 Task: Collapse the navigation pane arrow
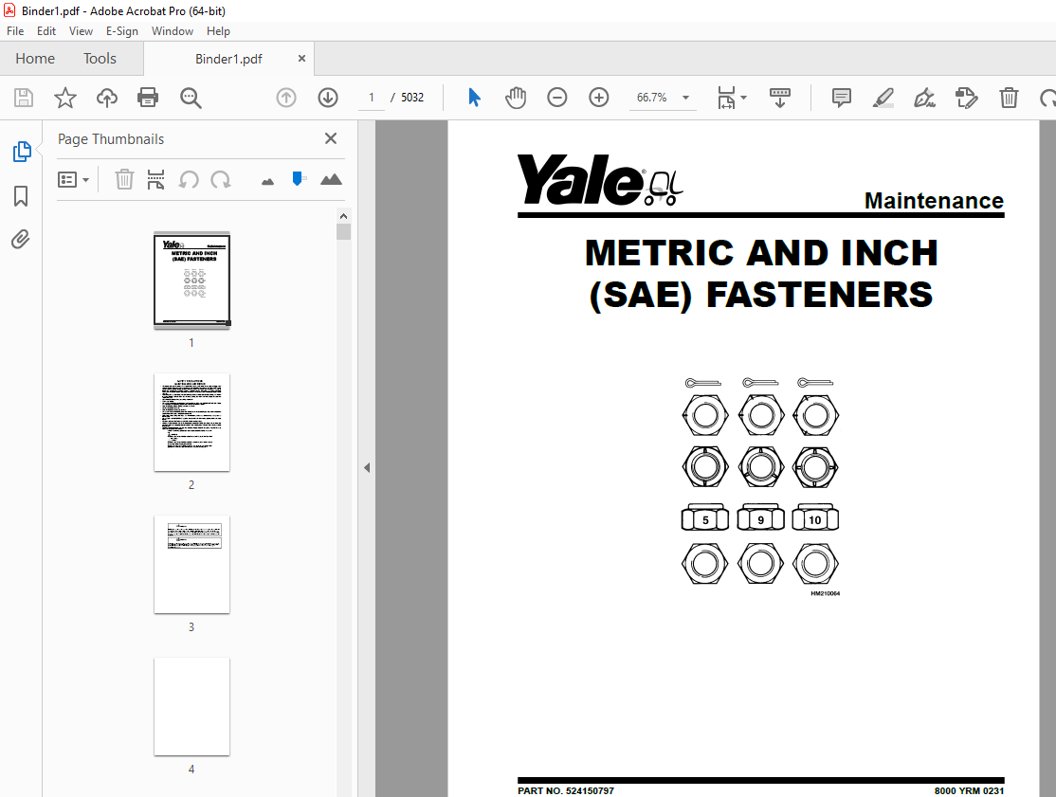coord(367,467)
